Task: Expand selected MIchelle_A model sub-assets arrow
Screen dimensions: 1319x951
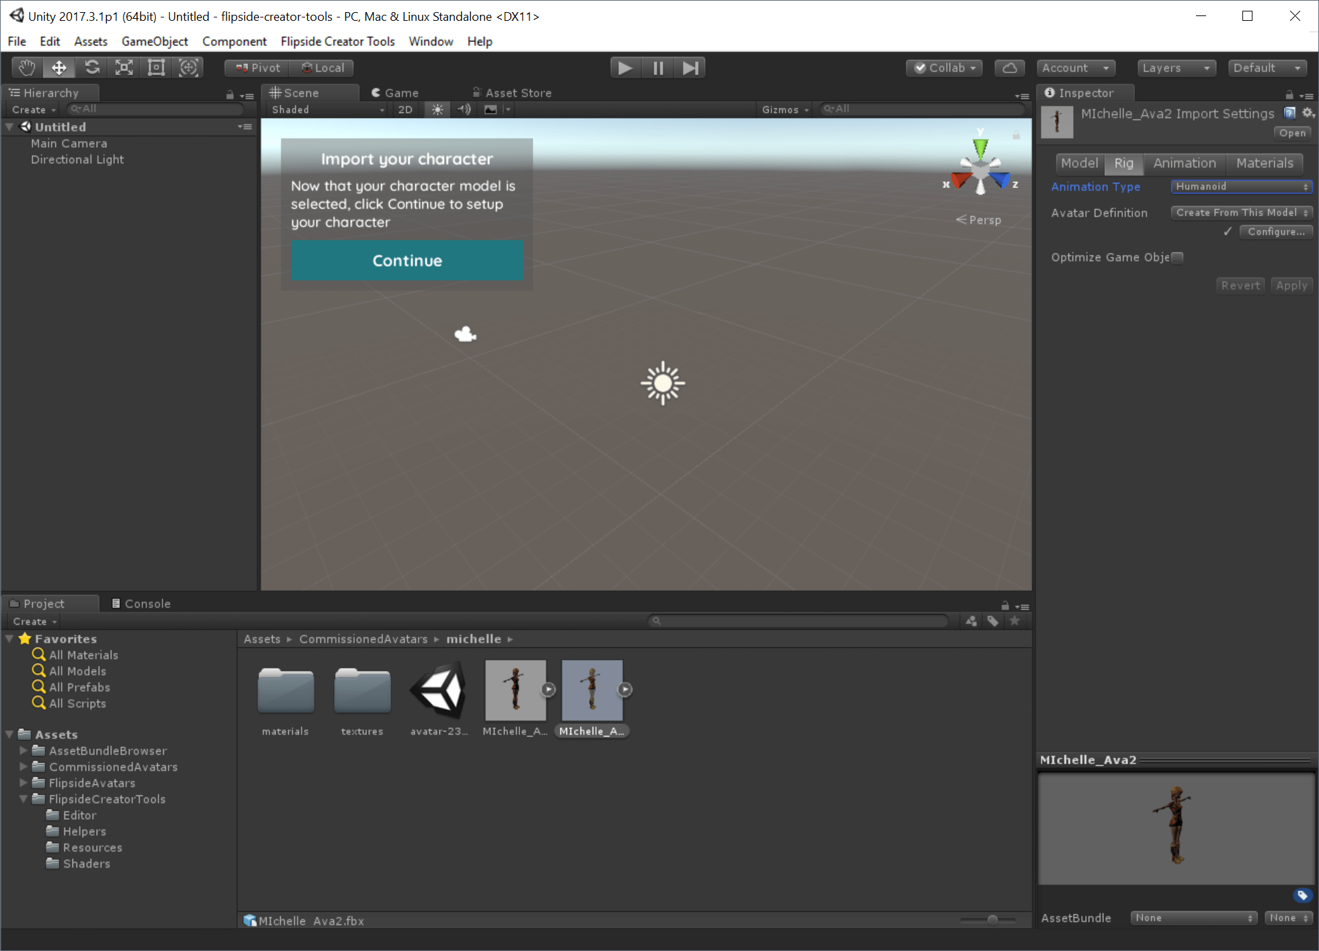Action: (x=625, y=689)
